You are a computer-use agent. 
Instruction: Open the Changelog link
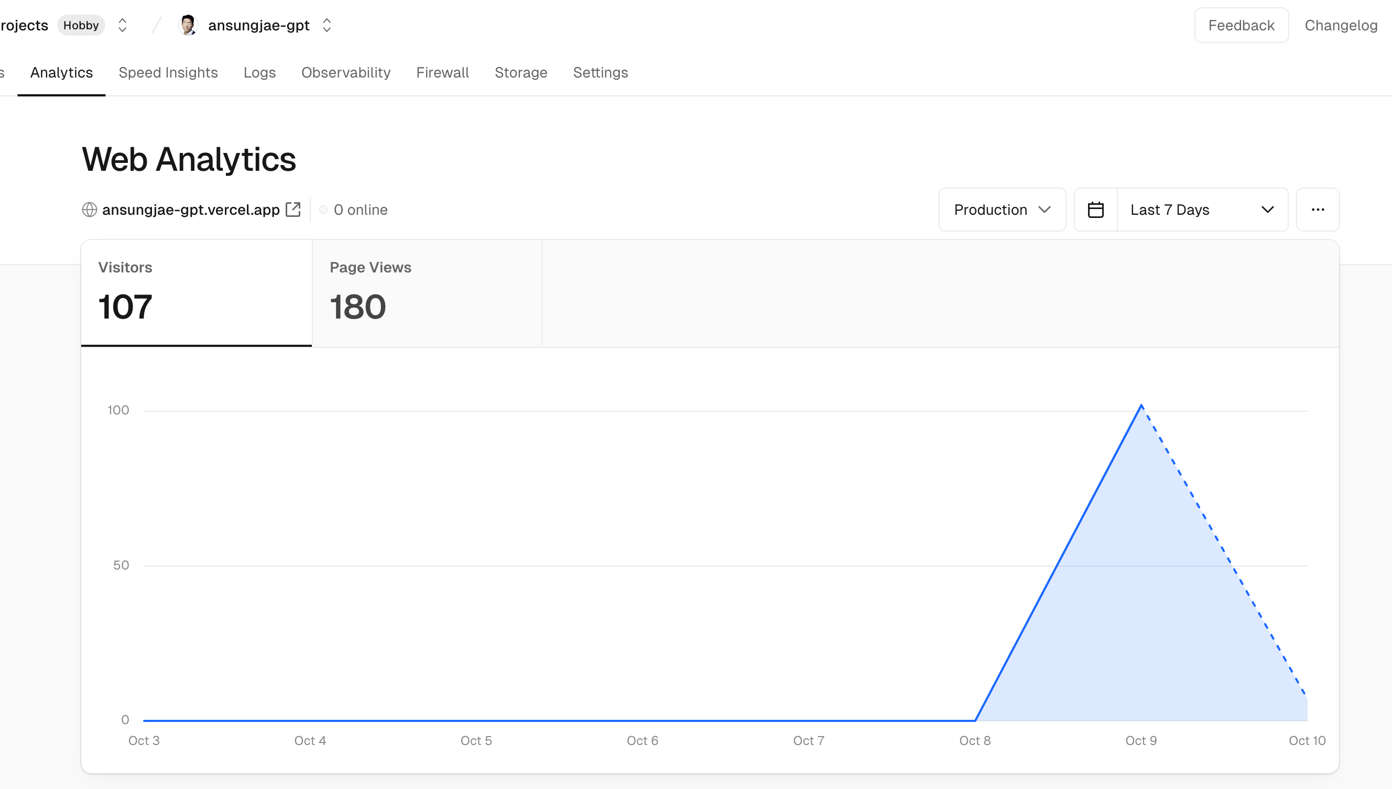pyautogui.click(x=1341, y=25)
